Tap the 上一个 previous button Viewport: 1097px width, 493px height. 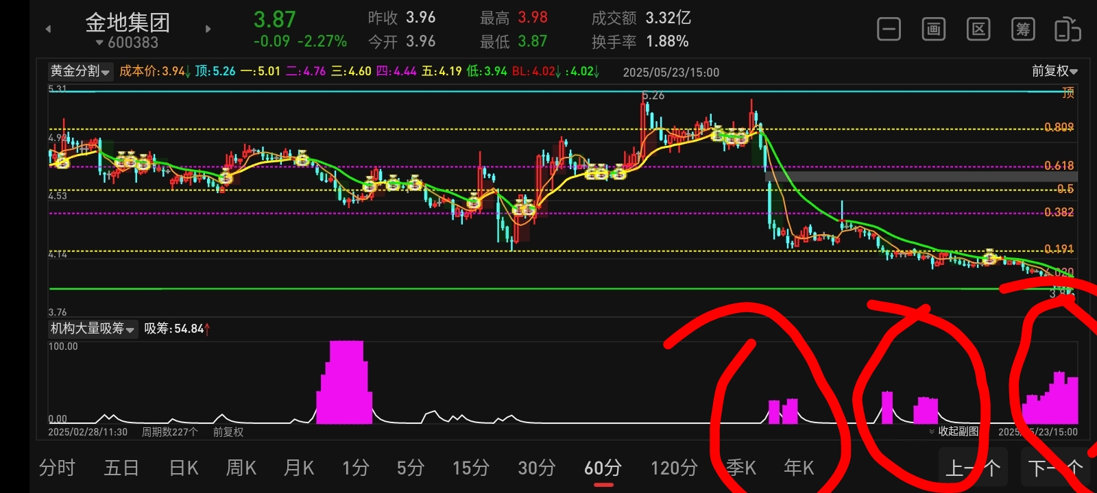point(973,468)
